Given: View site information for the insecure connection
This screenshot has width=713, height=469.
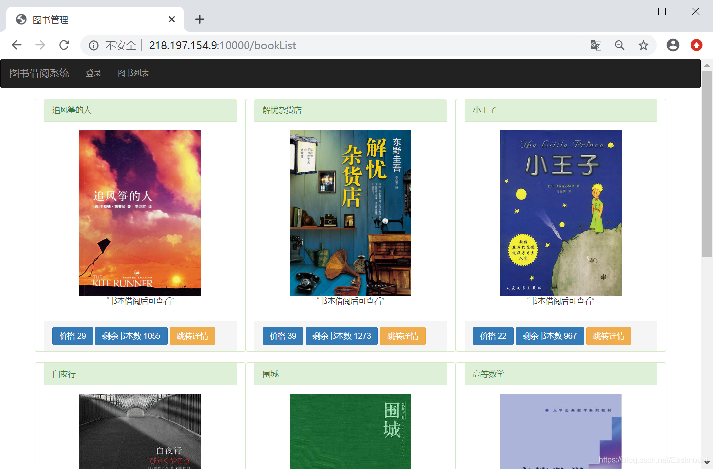Looking at the screenshot, I should (x=93, y=45).
